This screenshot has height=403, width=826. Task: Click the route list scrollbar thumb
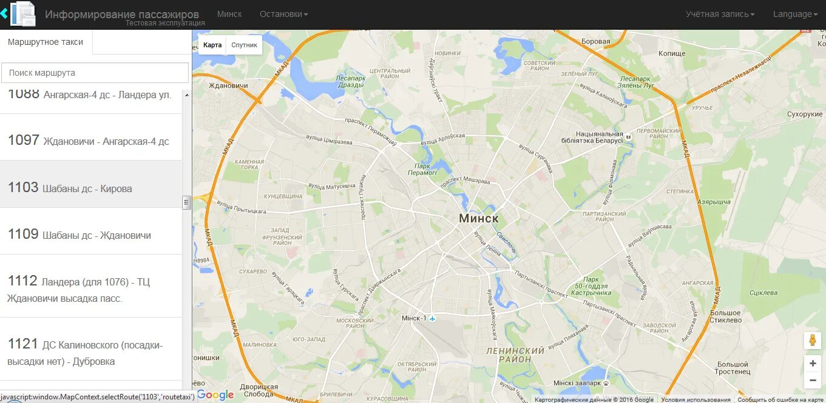pyautogui.click(x=187, y=202)
